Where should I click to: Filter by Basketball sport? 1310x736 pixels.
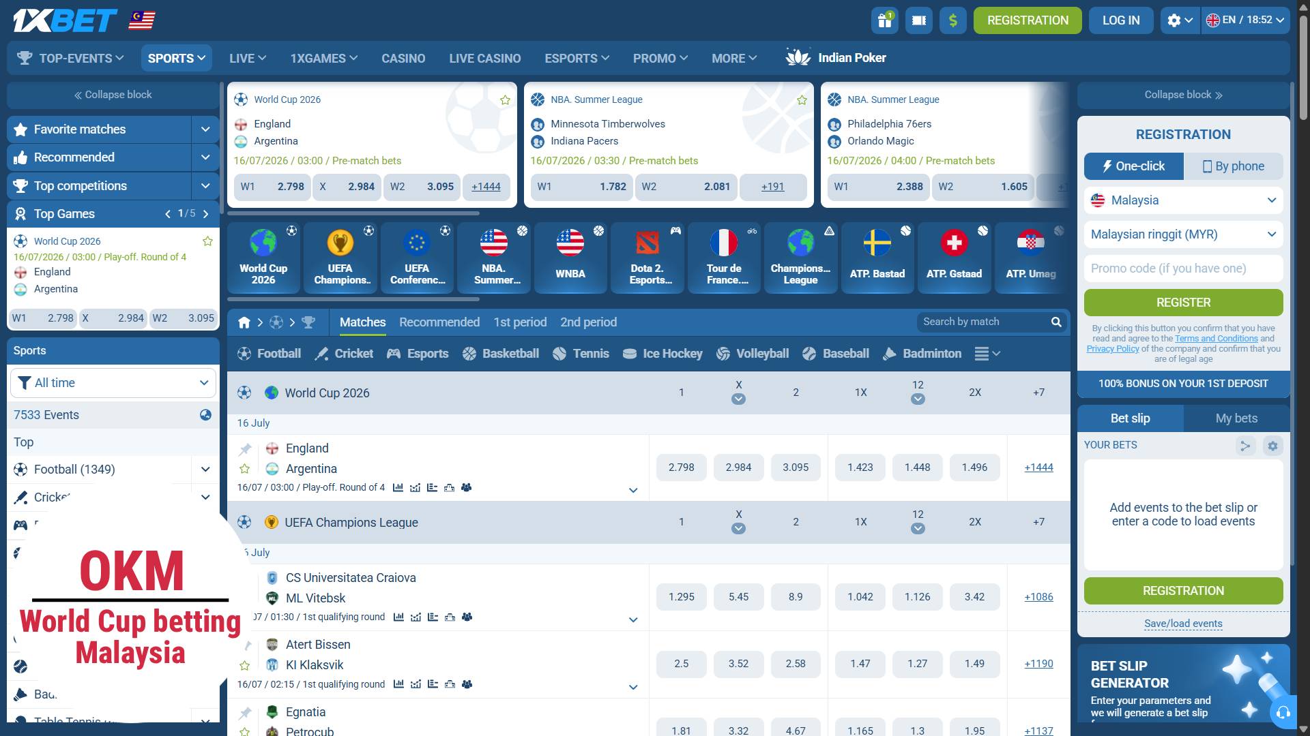tap(501, 354)
